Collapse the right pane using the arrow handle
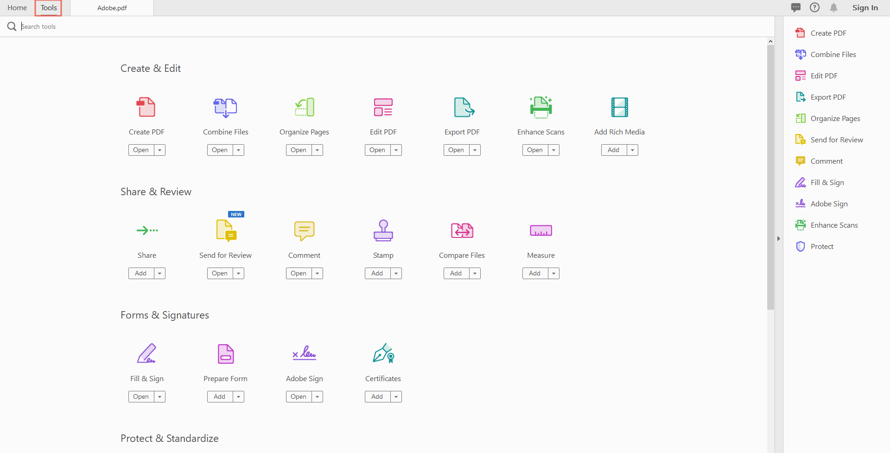 click(x=779, y=238)
